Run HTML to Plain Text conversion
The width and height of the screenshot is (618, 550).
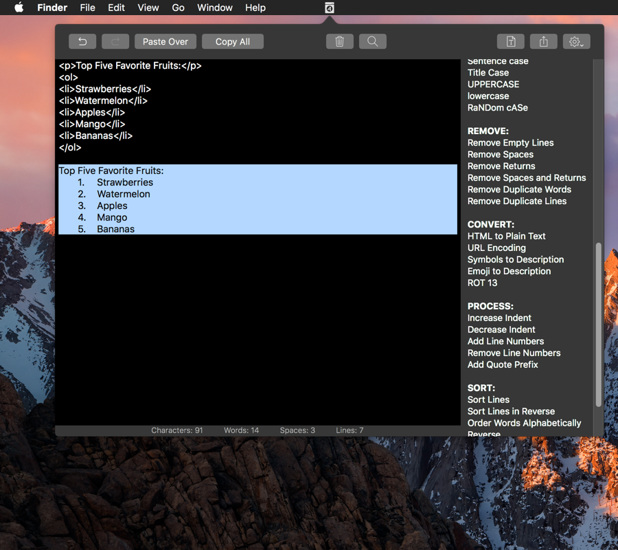click(x=507, y=236)
